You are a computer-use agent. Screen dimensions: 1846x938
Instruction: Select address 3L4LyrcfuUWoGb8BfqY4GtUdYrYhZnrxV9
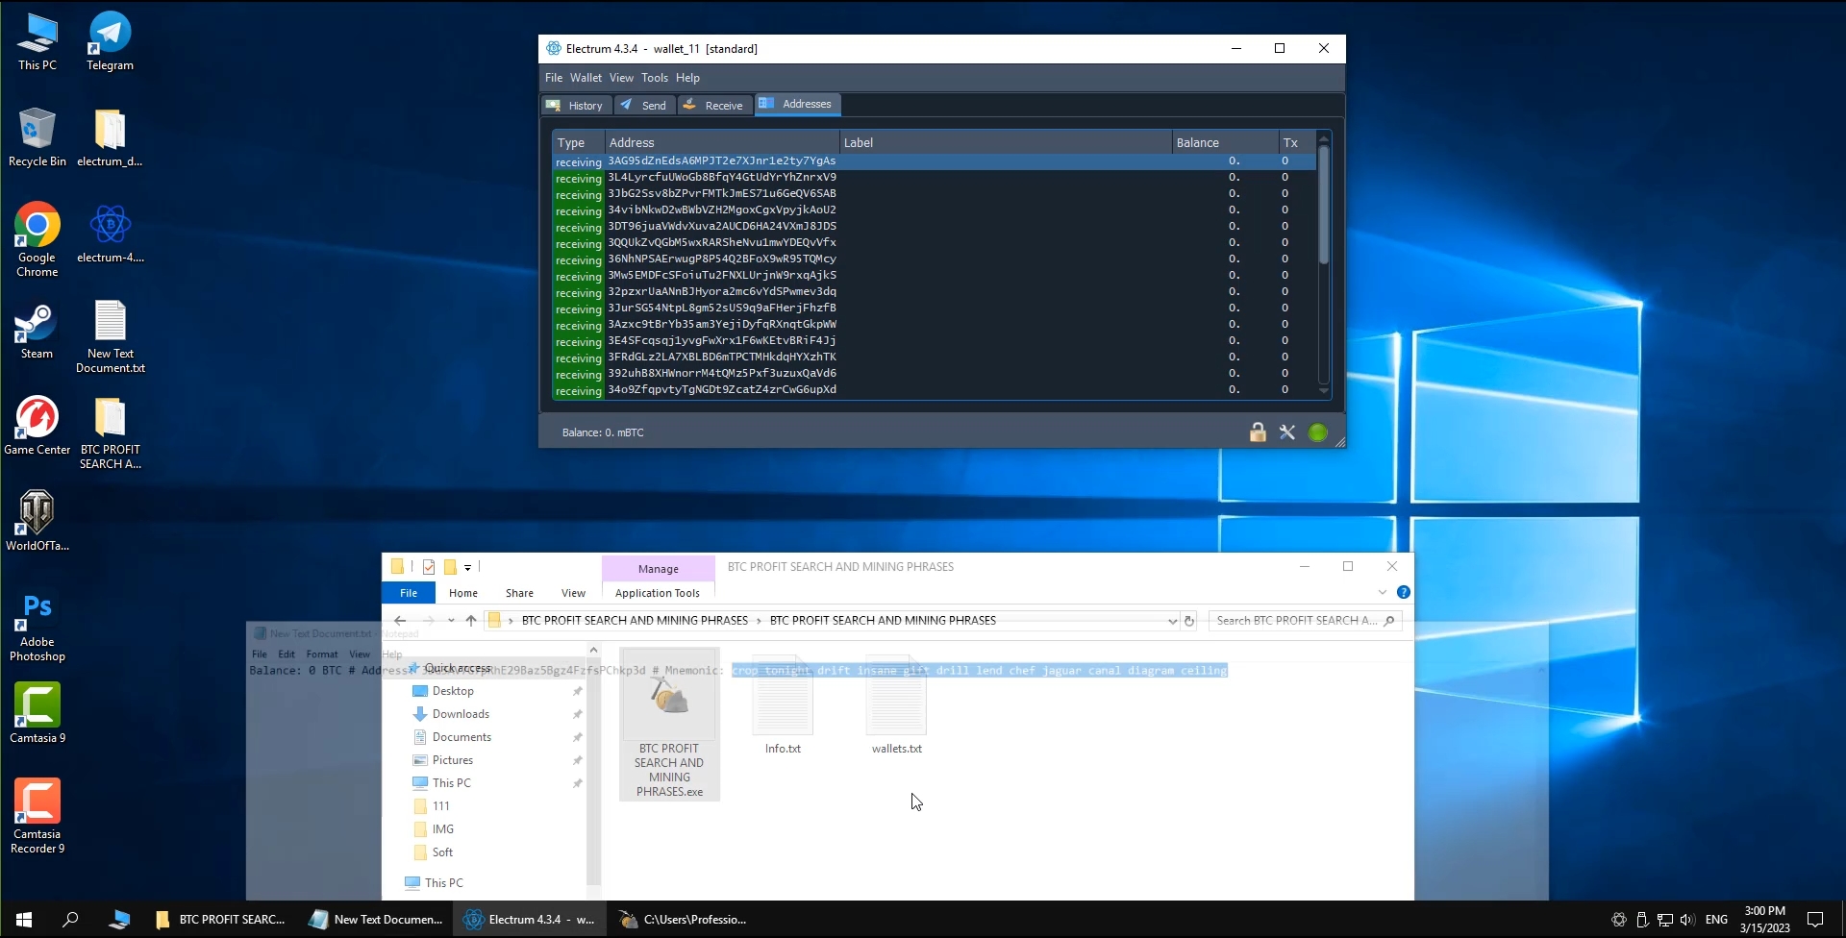[x=722, y=177]
